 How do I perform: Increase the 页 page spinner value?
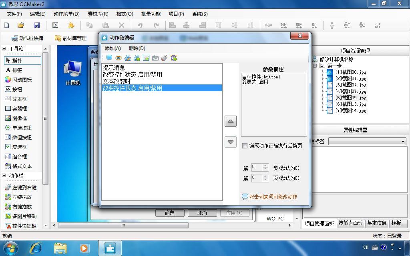tap(265, 176)
